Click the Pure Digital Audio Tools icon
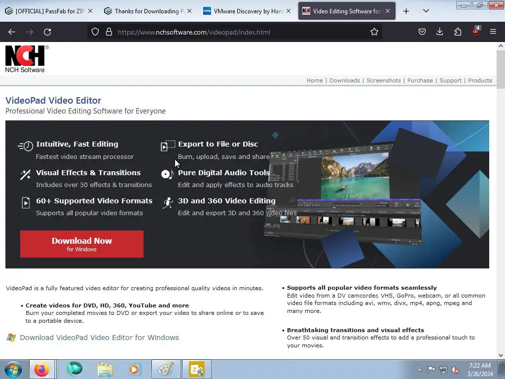Viewport: 505px width, 379px height. [x=168, y=174]
